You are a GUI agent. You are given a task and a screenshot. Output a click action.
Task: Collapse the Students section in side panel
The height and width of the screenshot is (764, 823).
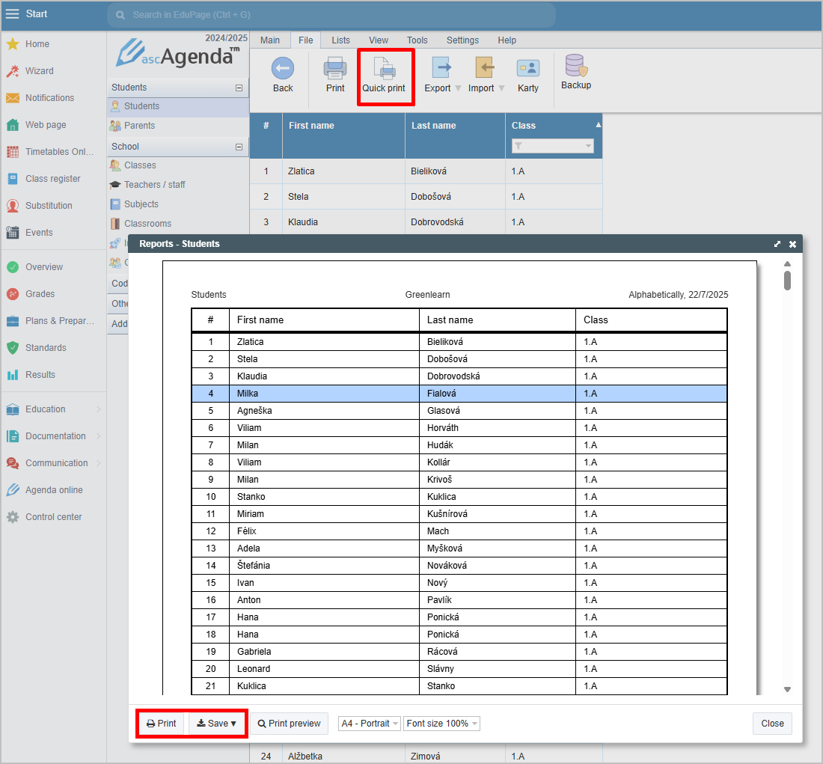pos(239,88)
